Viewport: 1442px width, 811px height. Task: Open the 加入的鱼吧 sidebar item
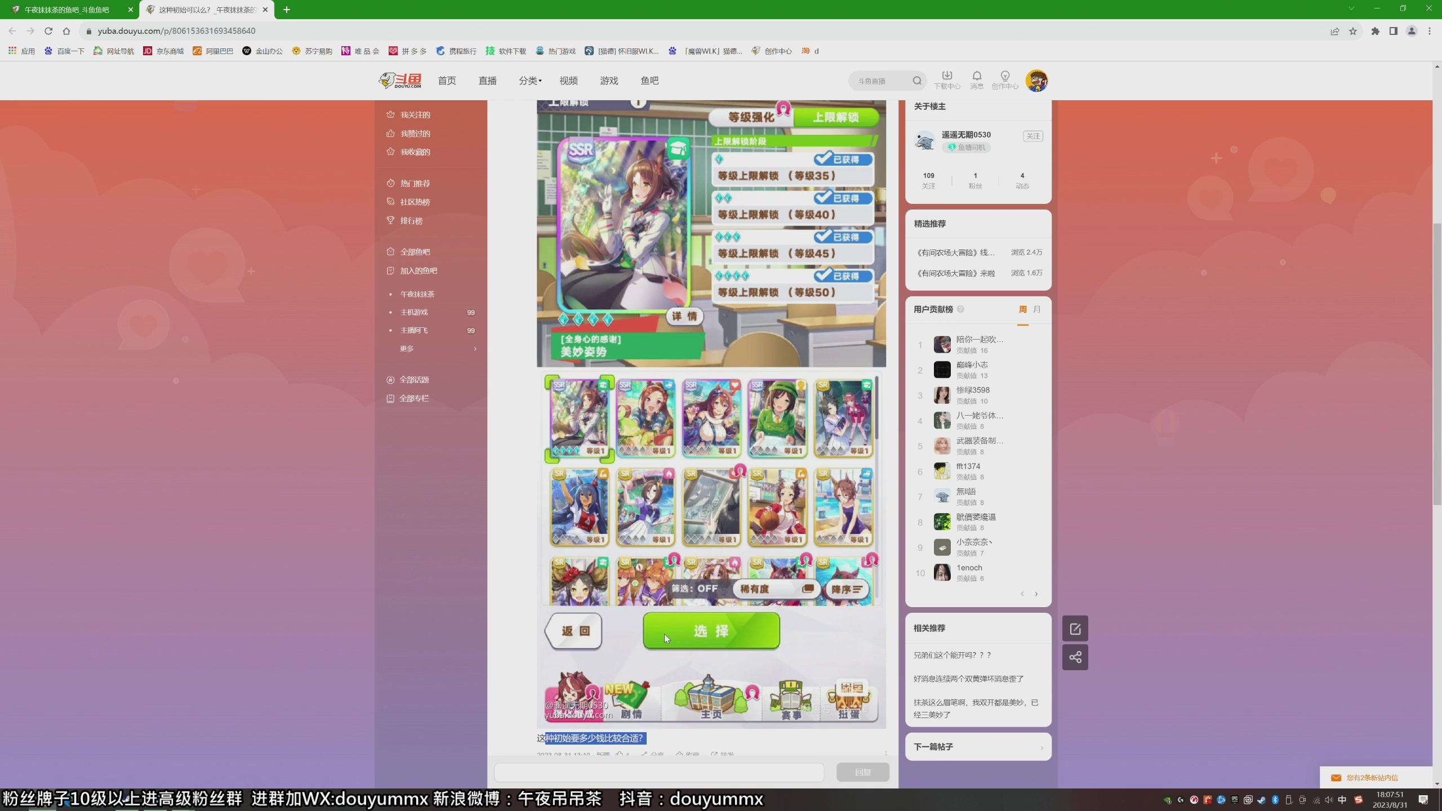click(x=412, y=271)
